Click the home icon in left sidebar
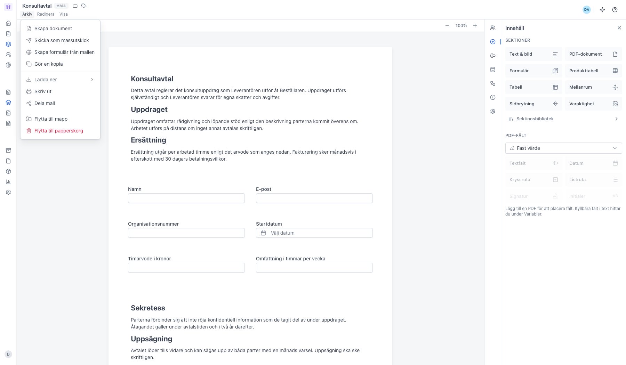Screen dimensions: 626x365 pos(8,23)
